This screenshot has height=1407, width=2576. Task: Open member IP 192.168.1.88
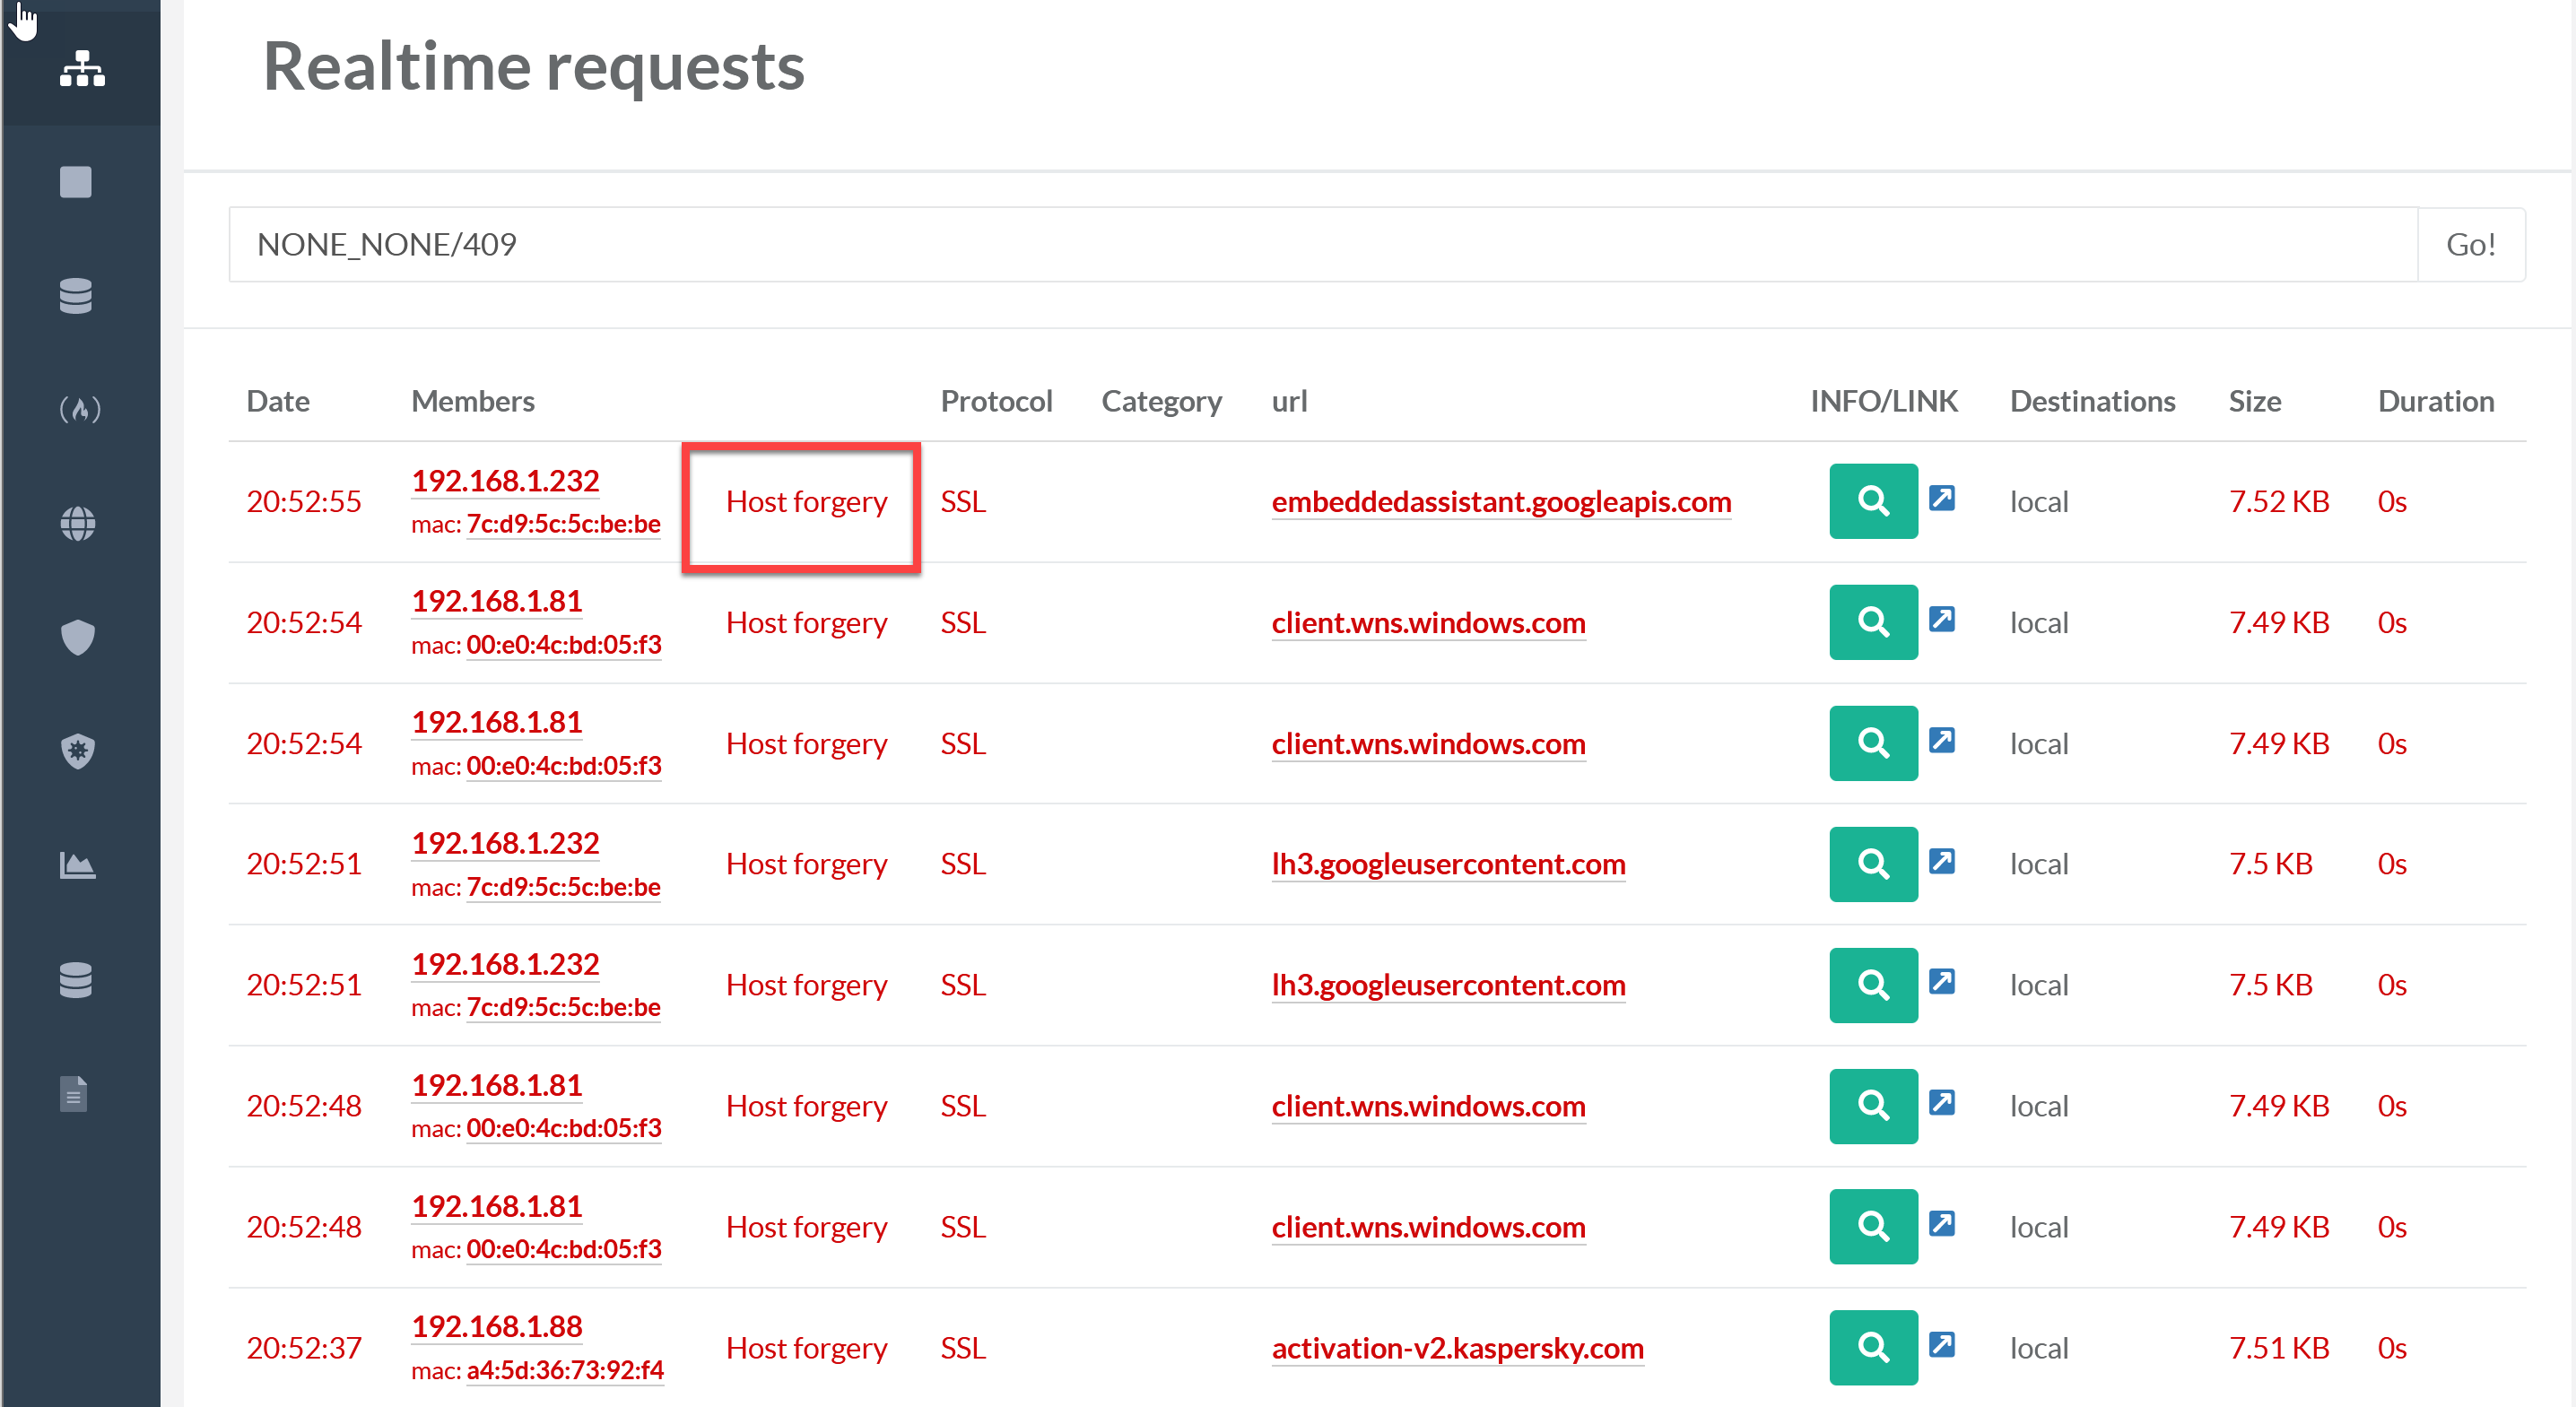point(497,1326)
